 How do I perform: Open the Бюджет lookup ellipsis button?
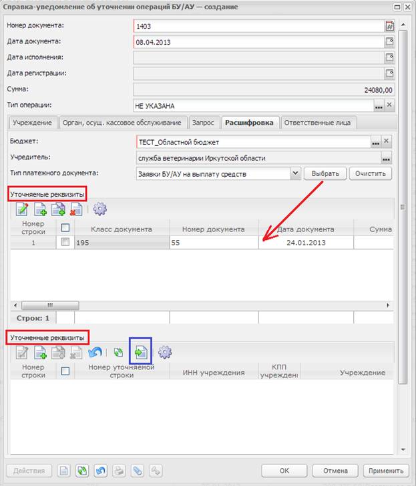coord(377,142)
